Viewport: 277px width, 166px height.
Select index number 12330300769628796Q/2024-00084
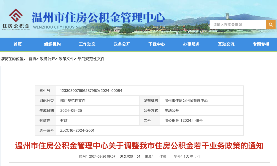[x=91, y=91]
